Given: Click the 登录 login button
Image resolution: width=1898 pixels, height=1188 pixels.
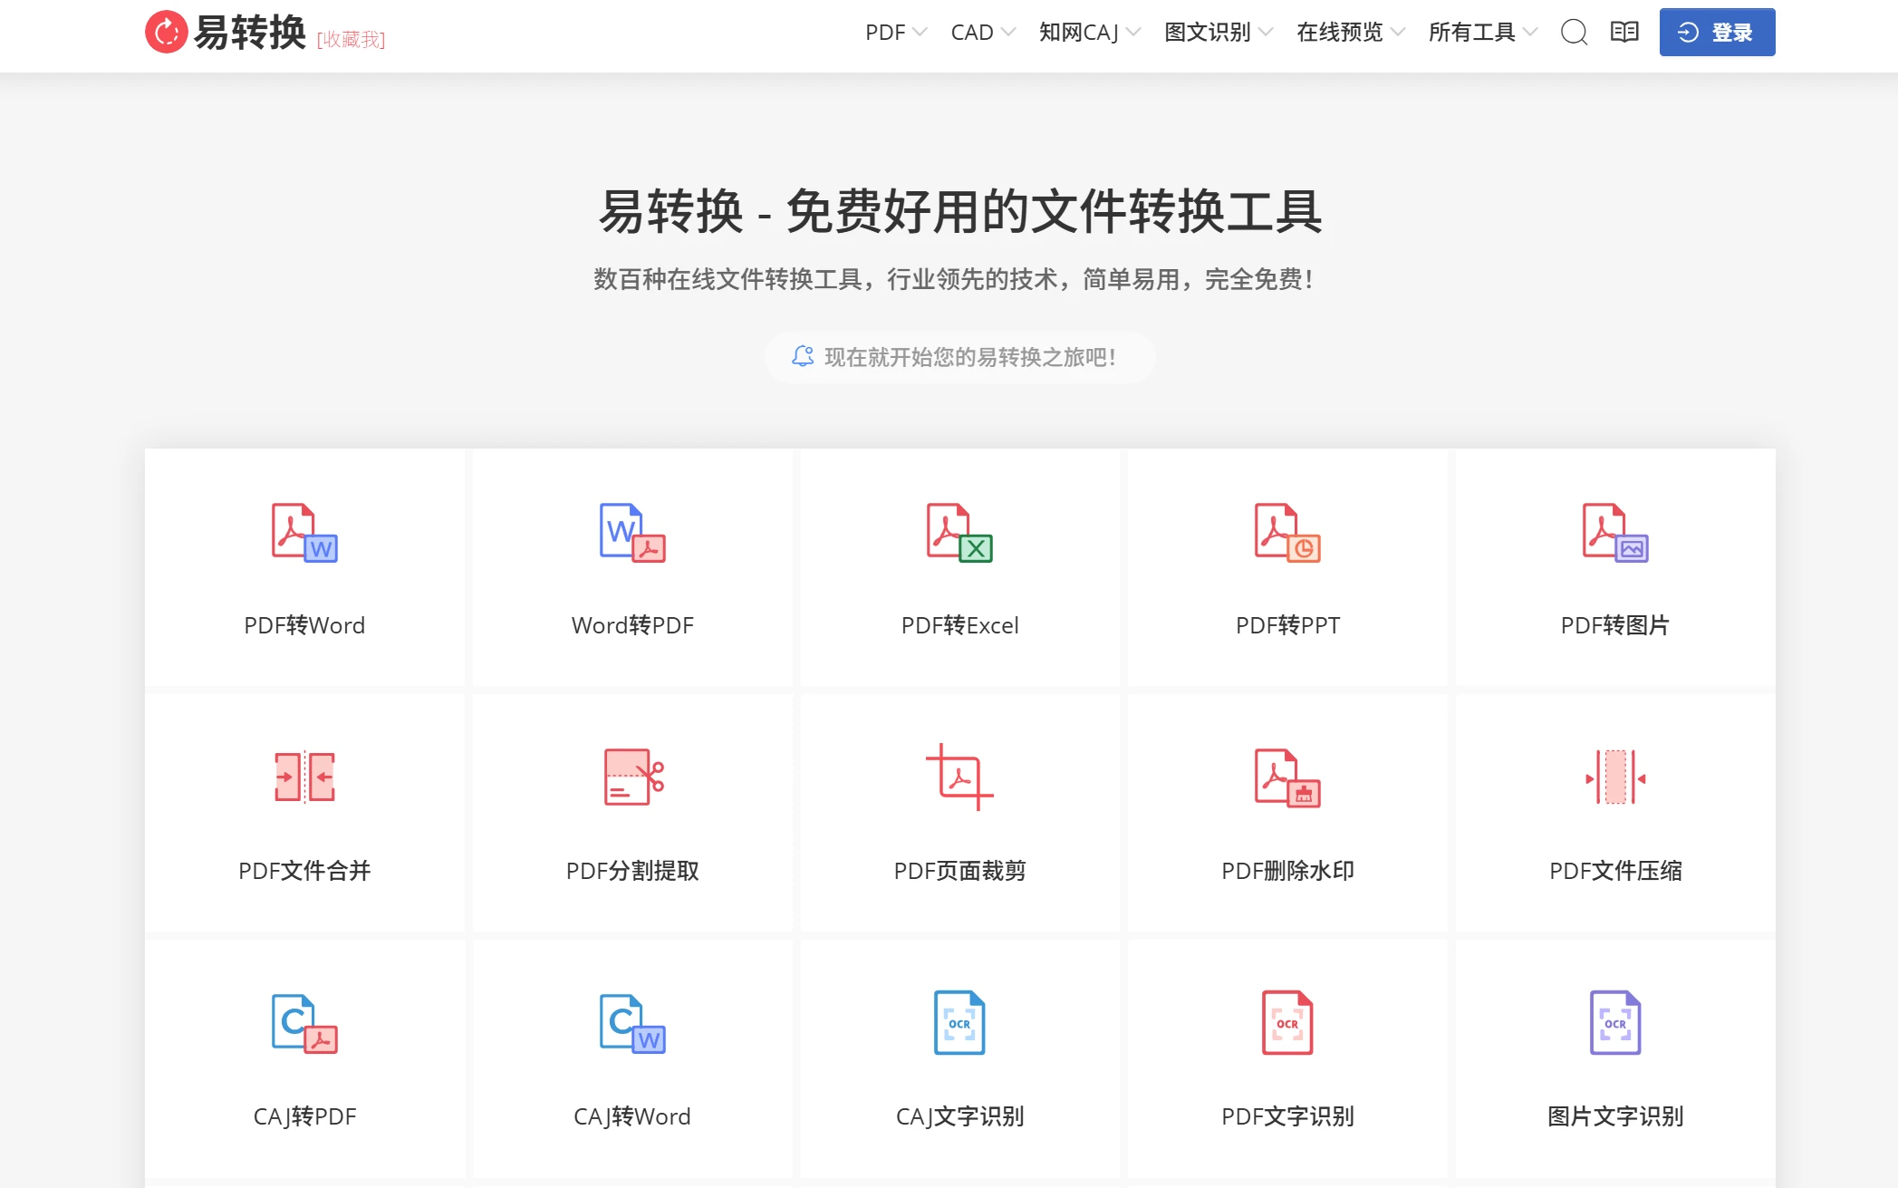Looking at the screenshot, I should coord(1717,33).
